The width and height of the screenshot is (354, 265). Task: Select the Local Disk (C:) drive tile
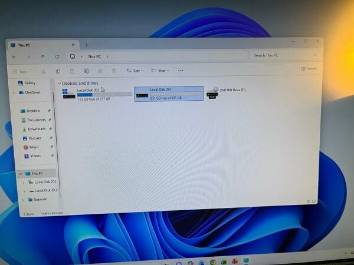(97, 94)
